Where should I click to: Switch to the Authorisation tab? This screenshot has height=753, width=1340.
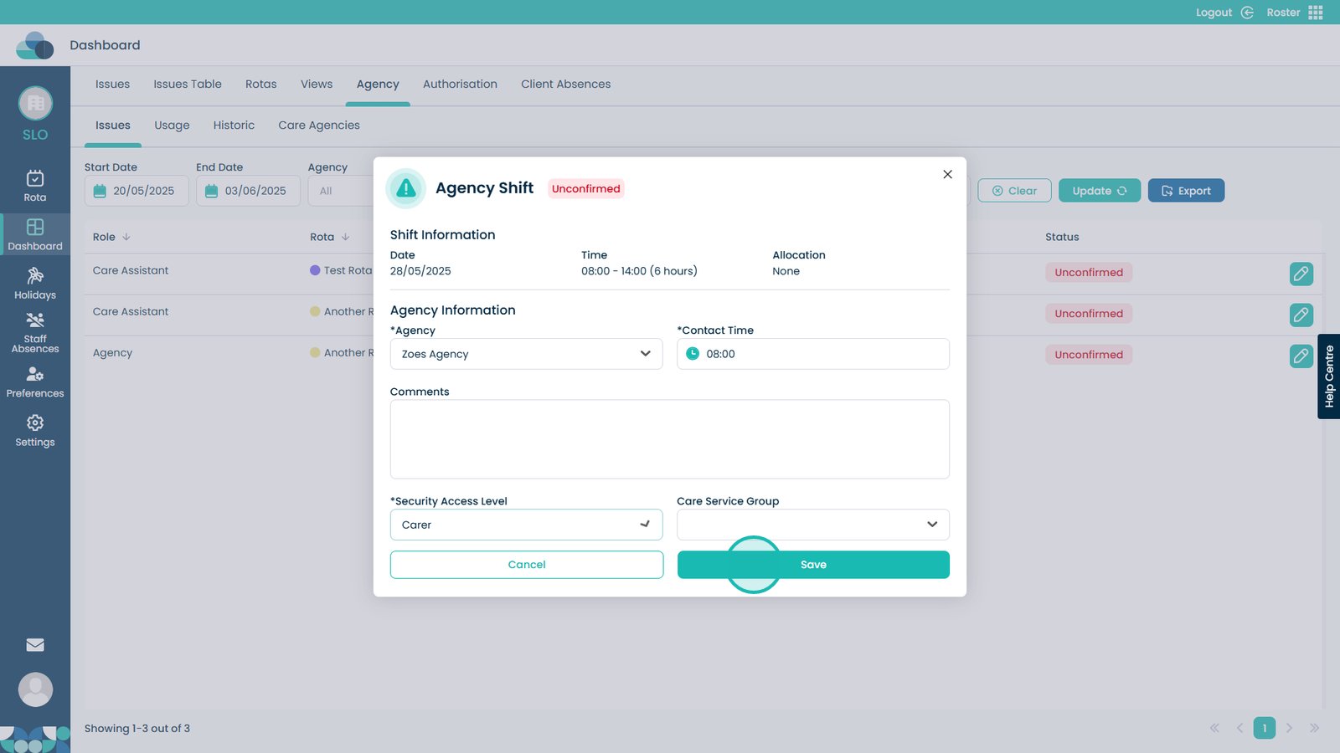point(460,85)
